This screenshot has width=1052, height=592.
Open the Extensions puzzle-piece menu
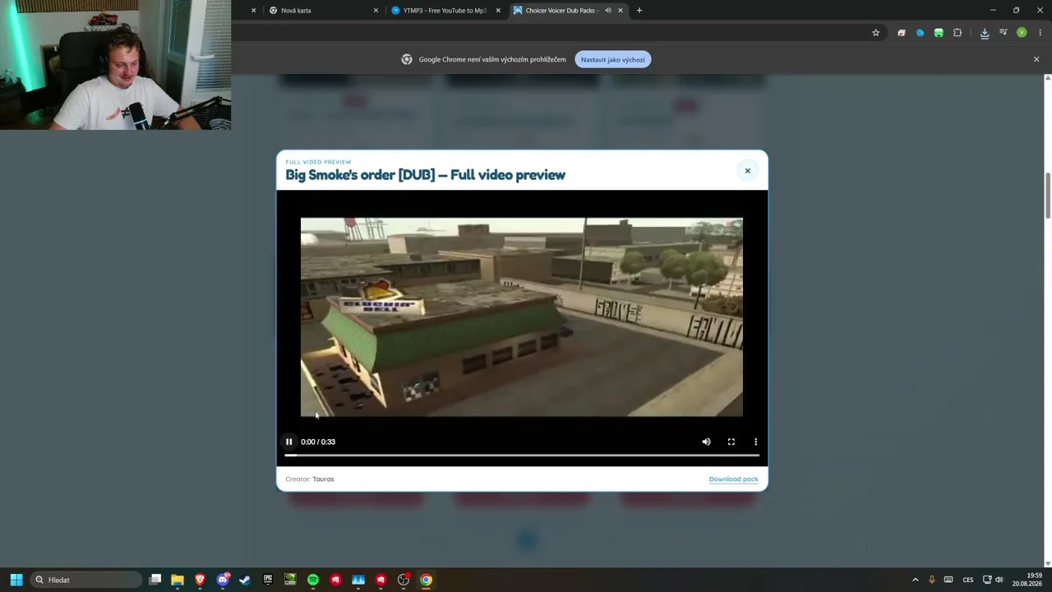click(x=957, y=33)
